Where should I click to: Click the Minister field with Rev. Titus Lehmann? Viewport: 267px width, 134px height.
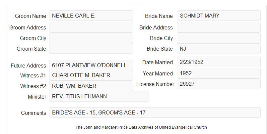tap(99, 96)
